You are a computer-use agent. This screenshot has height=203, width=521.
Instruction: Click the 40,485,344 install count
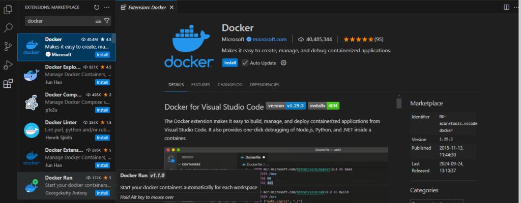pos(315,39)
